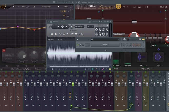Open the Edison view eye icon

[72, 34]
